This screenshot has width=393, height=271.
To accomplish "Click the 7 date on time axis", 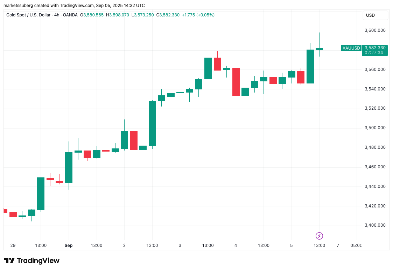I will click(x=338, y=246).
